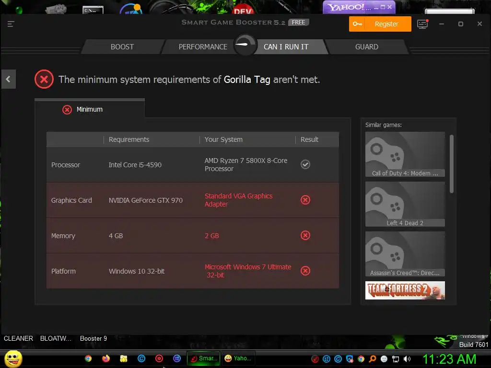The image size is (491, 368).
Task: Click 'Microsoft Windows 7 Ultimate 32-bit' text
Action: click(x=248, y=271)
